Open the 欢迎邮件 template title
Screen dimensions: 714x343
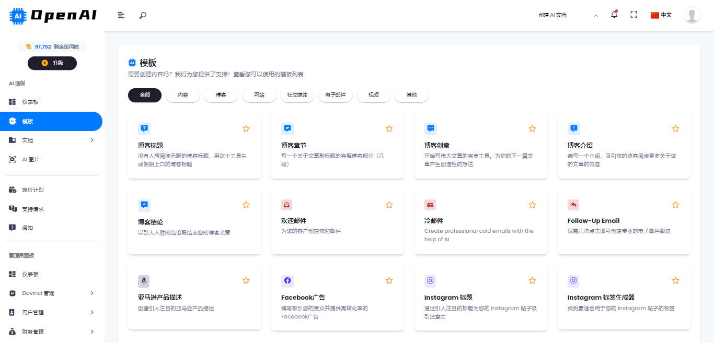294,221
